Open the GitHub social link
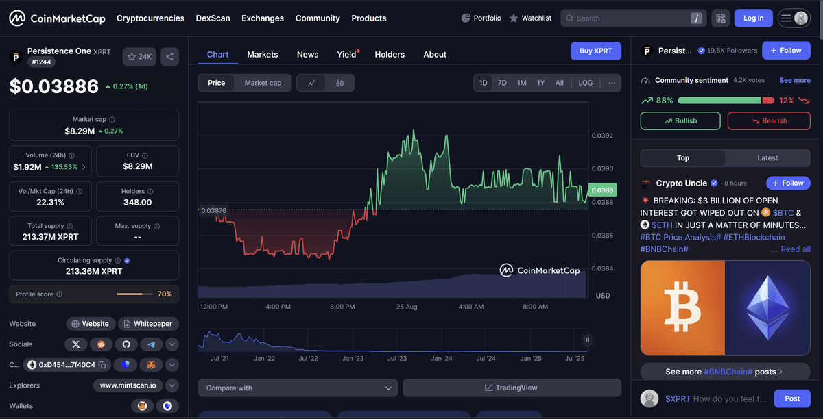The width and height of the screenshot is (823, 419). (126, 344)
